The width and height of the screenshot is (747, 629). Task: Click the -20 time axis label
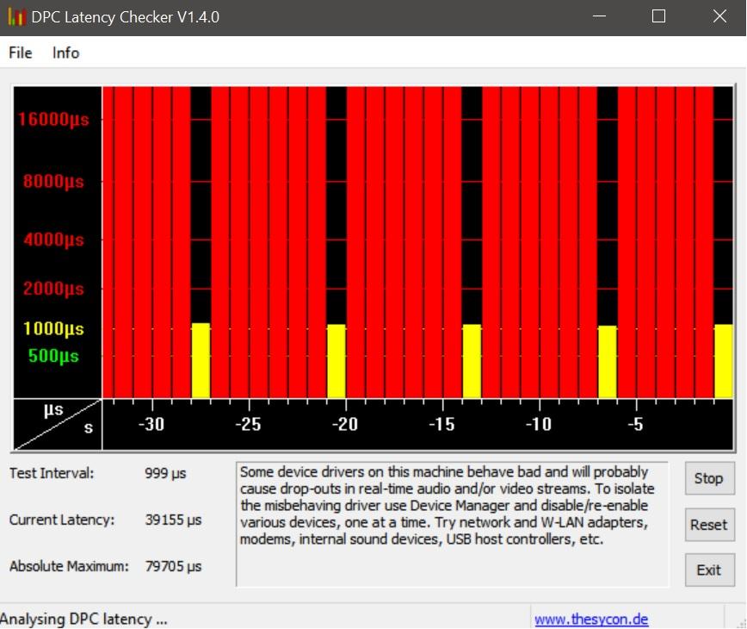pyautogui.click(x=345, y=423)
